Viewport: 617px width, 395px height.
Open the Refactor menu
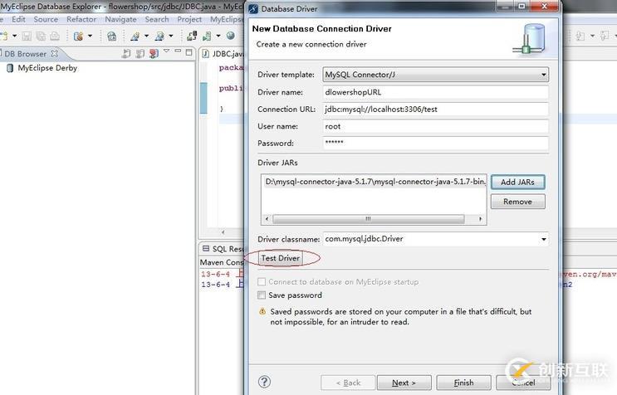(x=81, y=19)
